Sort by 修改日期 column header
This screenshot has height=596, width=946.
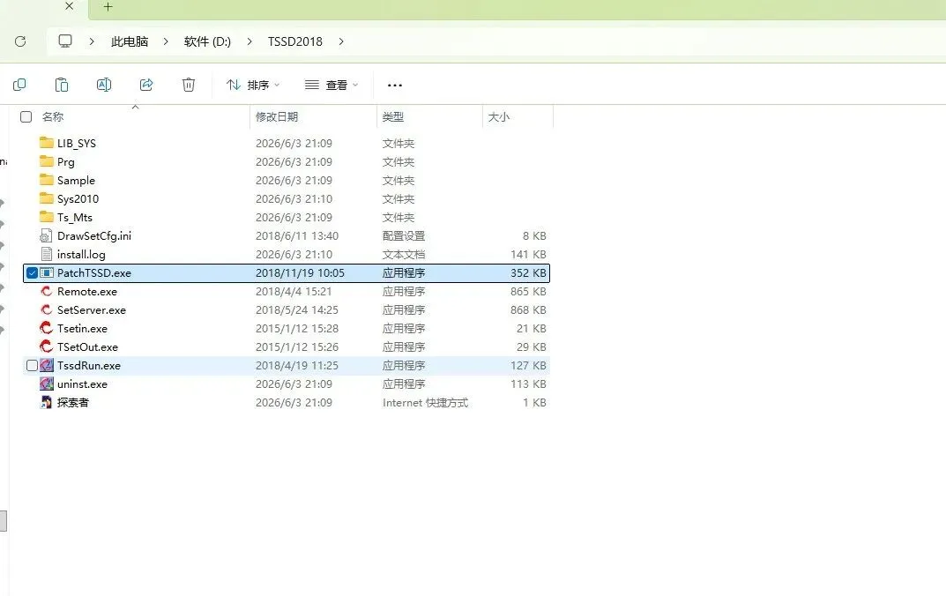coord(277,117)
